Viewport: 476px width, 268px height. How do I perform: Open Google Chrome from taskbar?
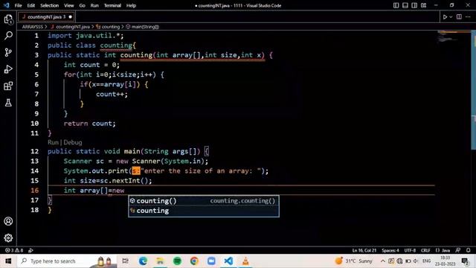click(194, 261)
